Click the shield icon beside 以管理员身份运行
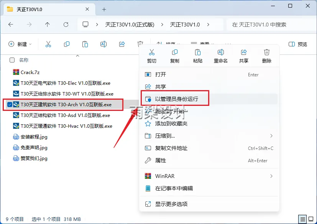Image resolution: width=317 pixels, height=224 pixels. coord(148,99)
